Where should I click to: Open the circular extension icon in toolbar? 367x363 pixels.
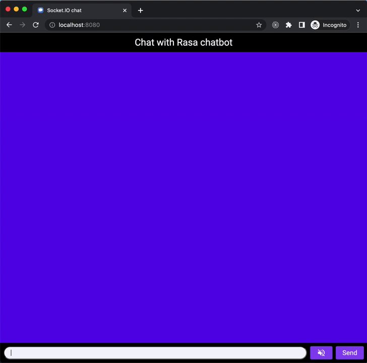tap(275, 25)
